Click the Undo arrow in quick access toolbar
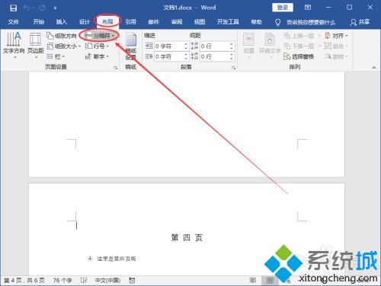The width and height of the screenshot is (381, 286). click(x=27, y=8)
